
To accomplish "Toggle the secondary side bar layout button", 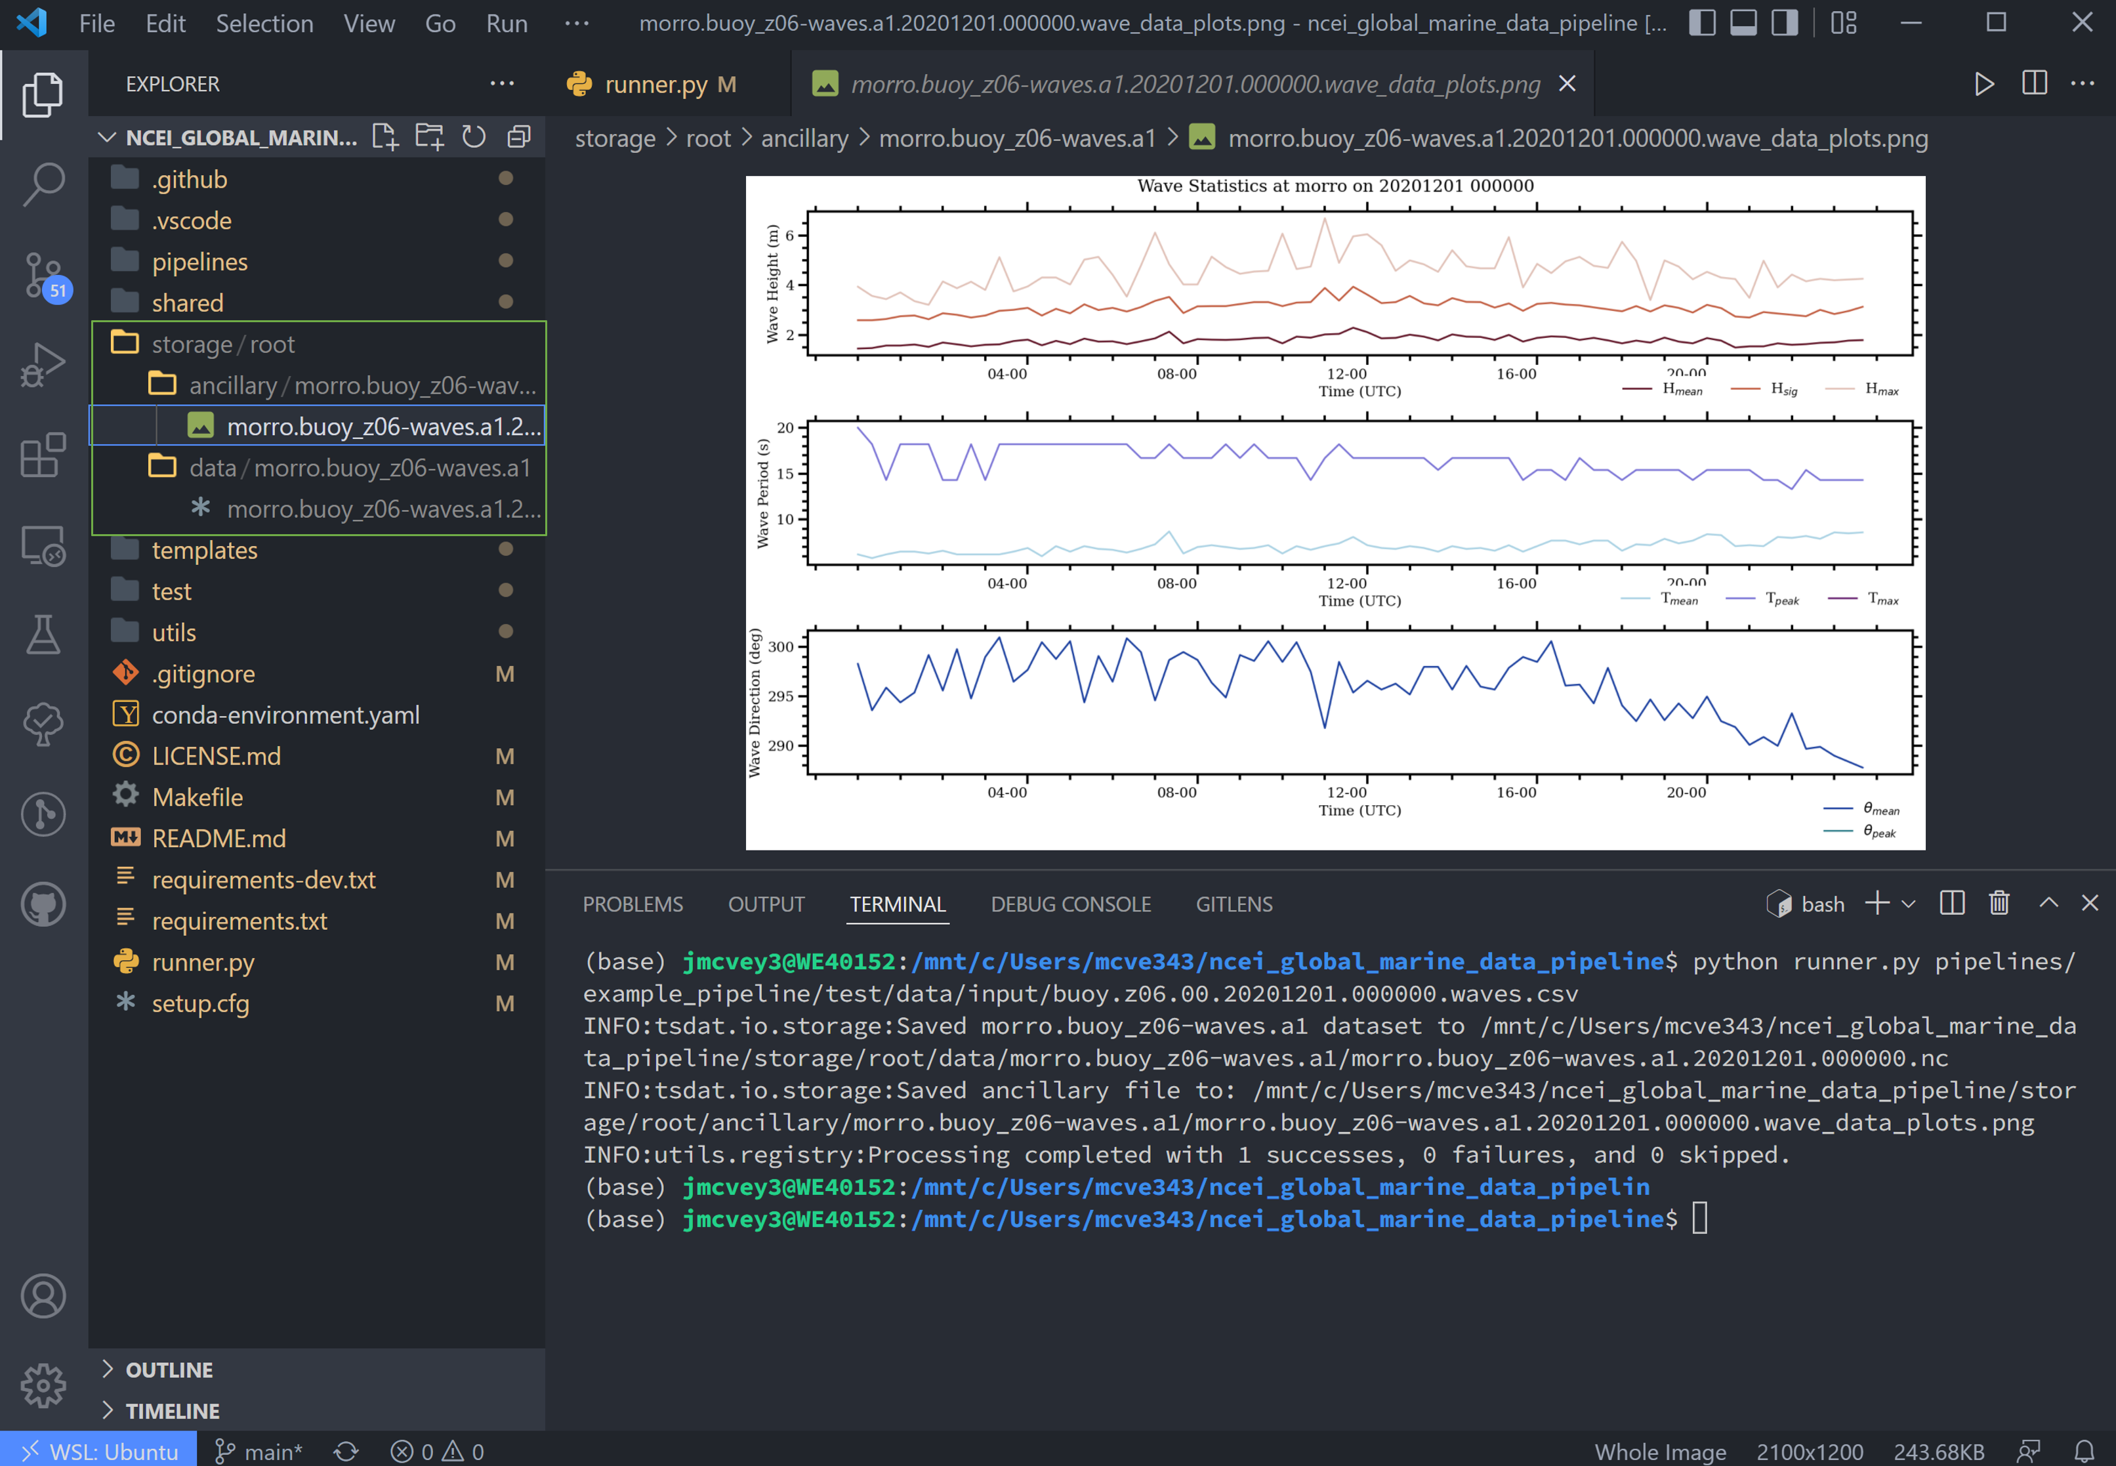I will (x=1783, y=22).
